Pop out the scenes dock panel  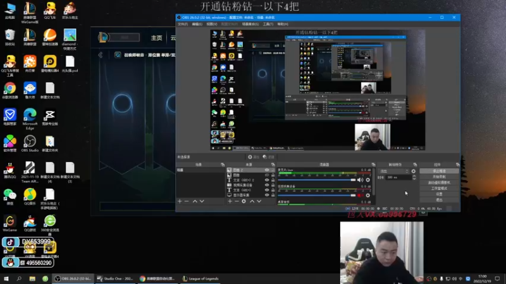tap(223, 165)
